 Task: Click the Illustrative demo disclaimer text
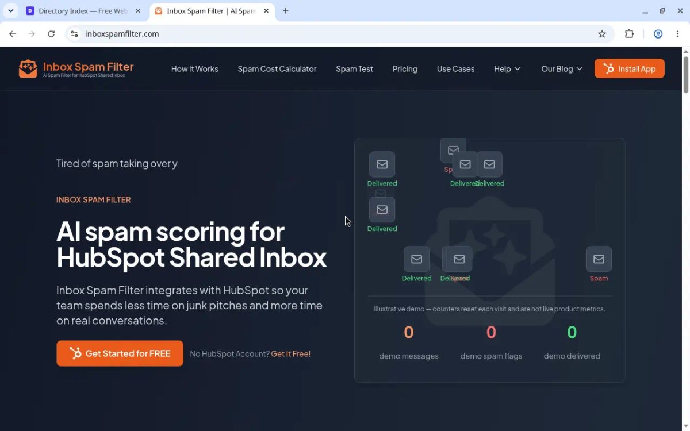pos(489,309)
